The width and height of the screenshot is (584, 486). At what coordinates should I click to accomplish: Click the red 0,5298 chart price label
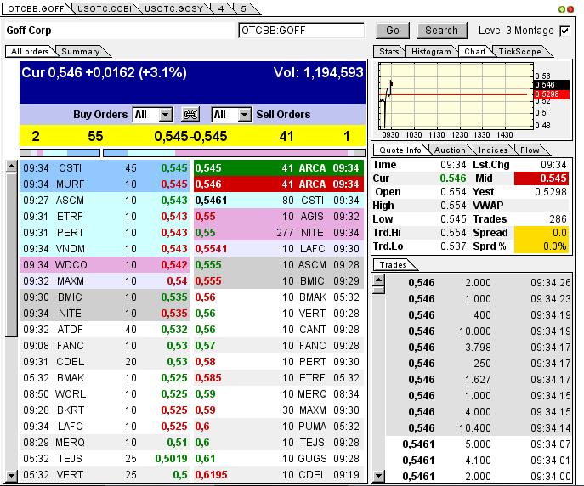pyautogui.click(x=551, y=94)
